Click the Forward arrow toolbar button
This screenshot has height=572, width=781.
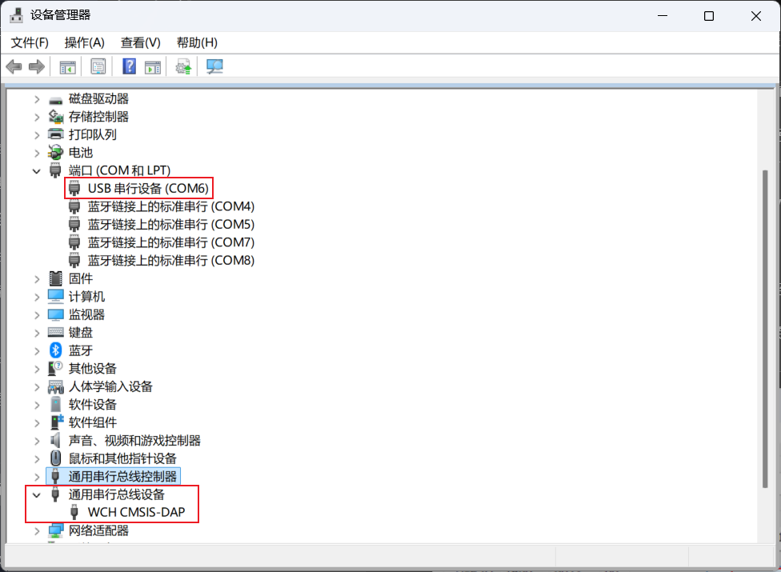36,66
